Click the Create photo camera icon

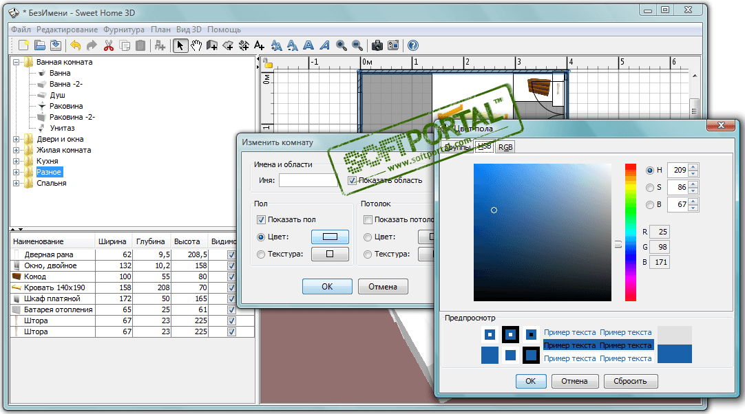[377, 45]
